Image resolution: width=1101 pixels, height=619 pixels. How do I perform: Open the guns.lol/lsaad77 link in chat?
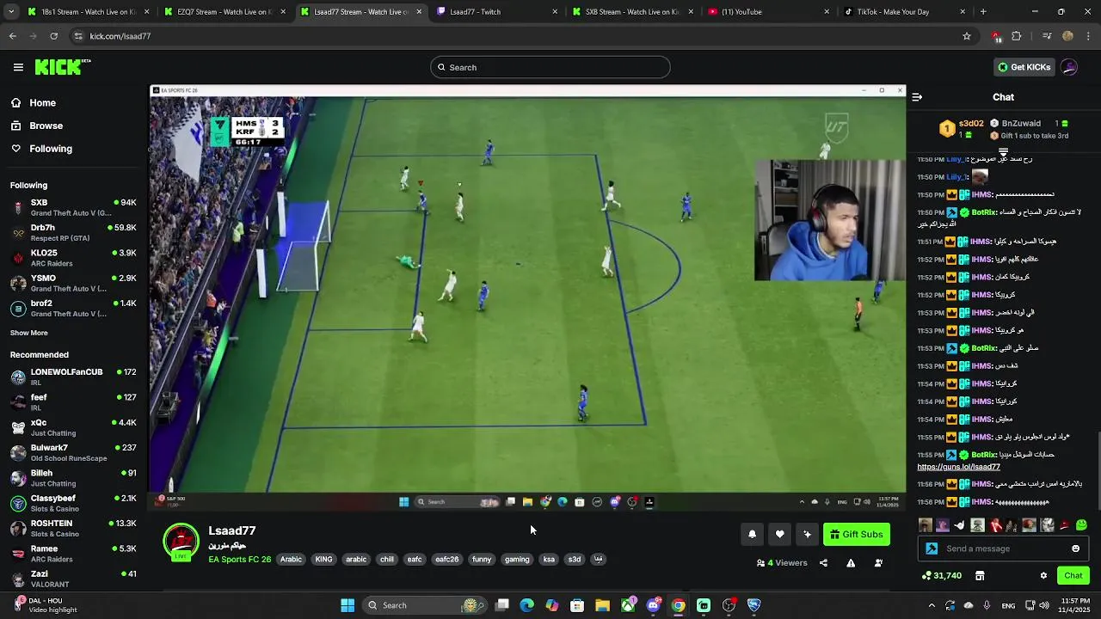pos(958,467)
